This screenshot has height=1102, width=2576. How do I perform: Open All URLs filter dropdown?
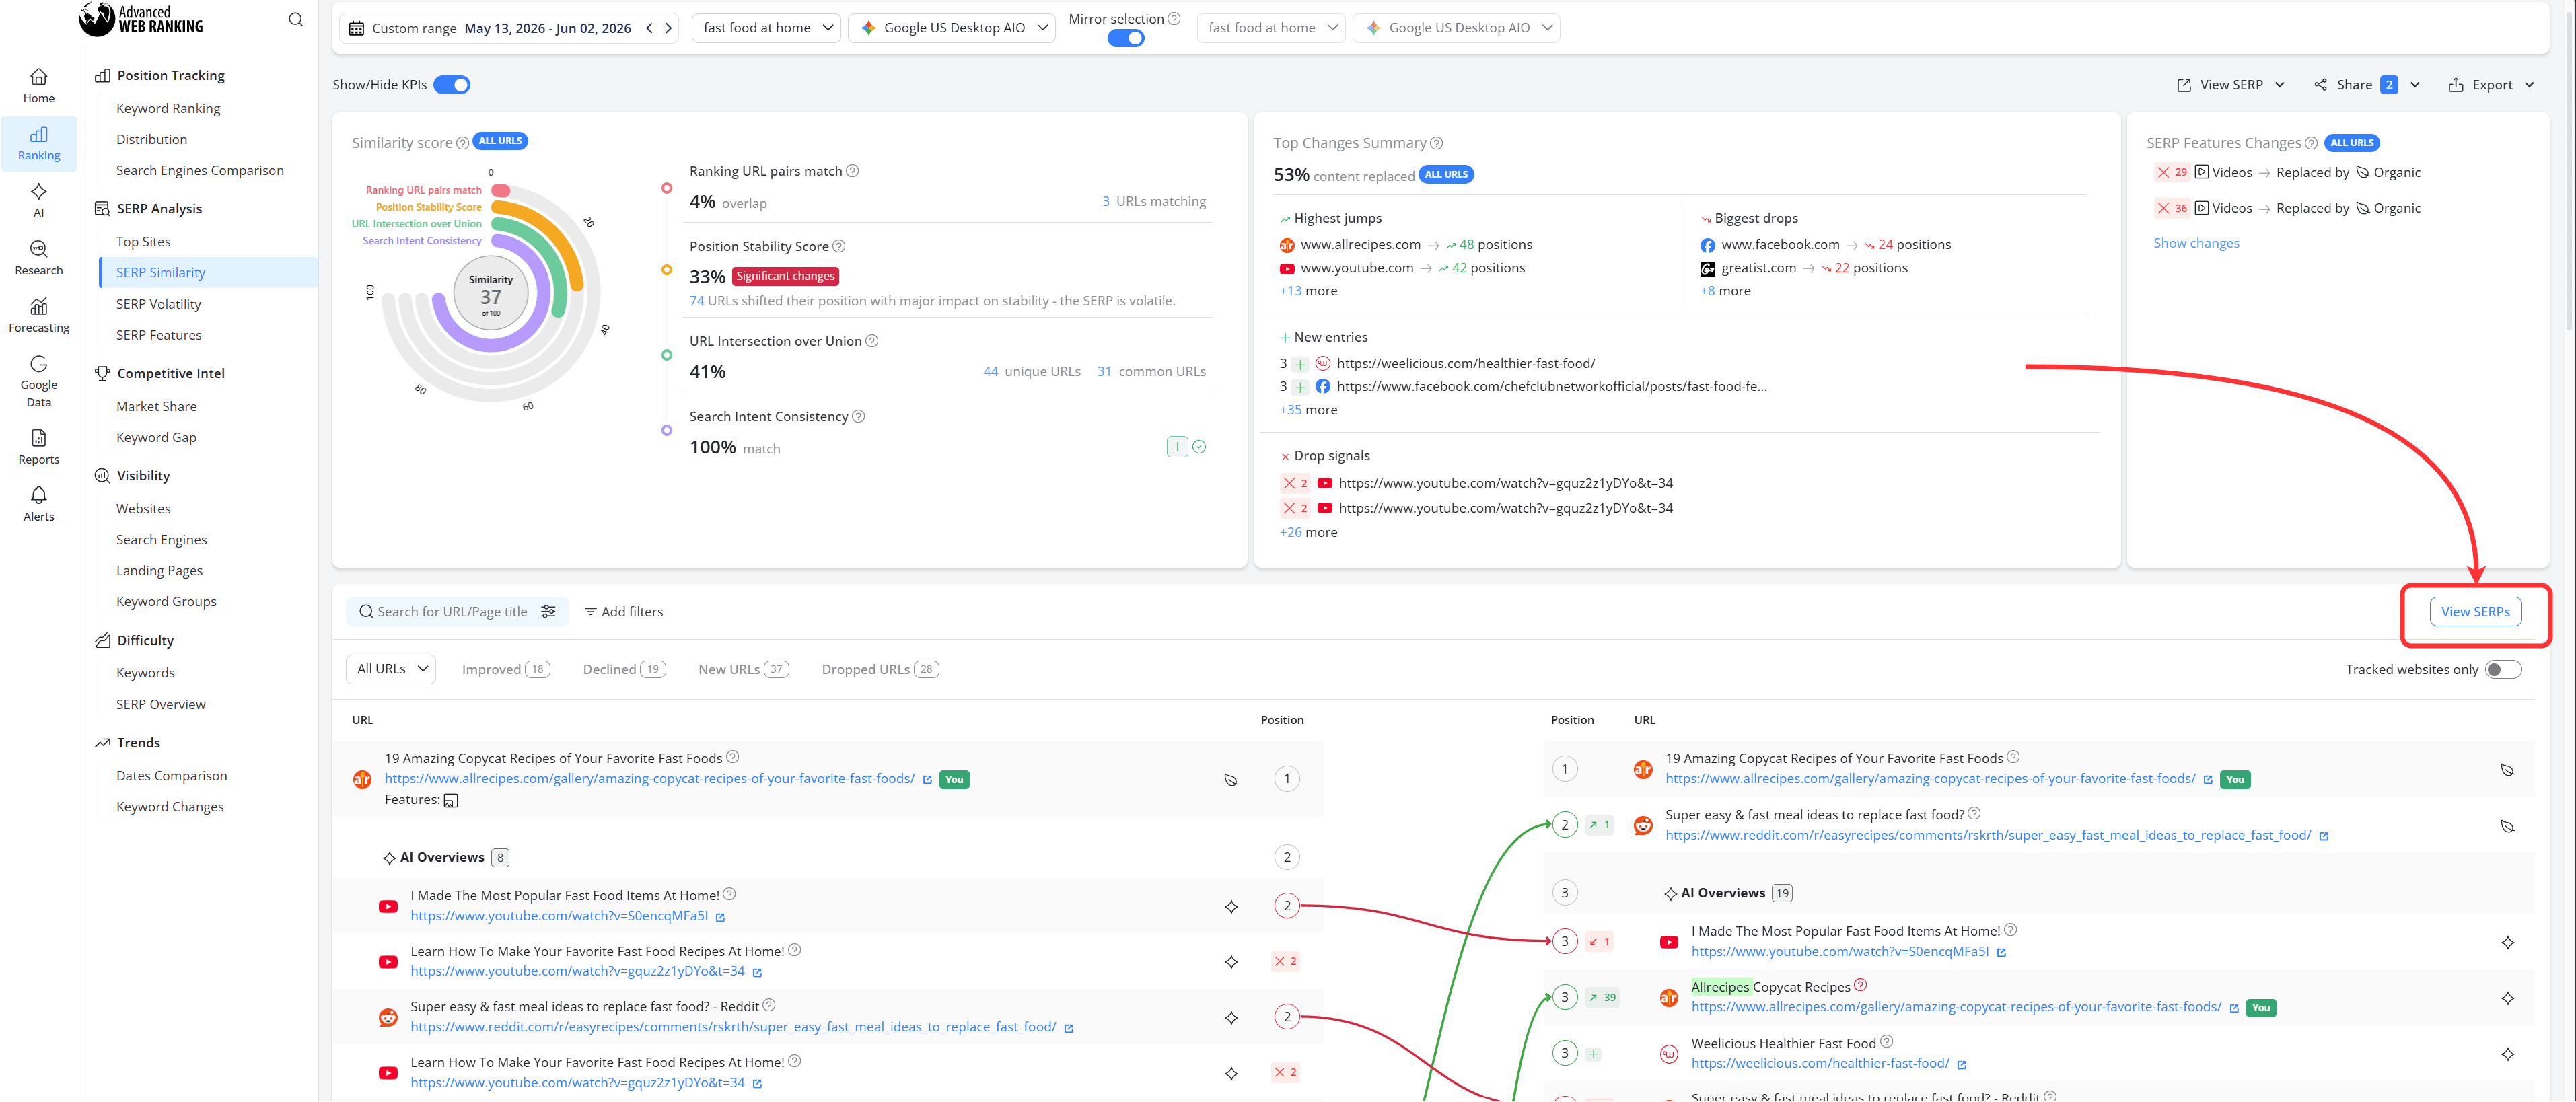point(391,669)
